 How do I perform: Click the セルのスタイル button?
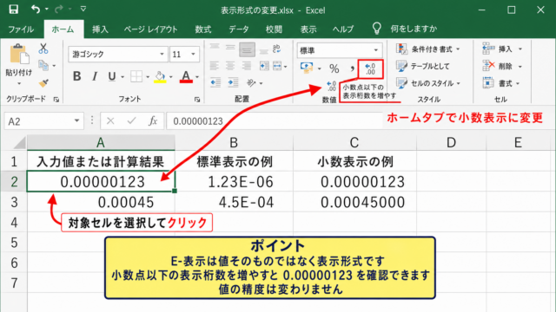pyautogui.click(x=428, y=83)
